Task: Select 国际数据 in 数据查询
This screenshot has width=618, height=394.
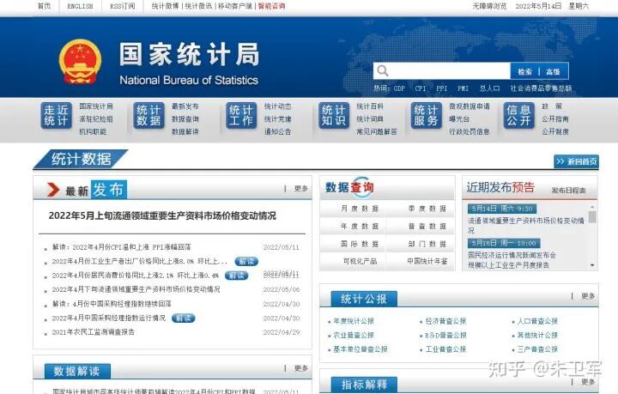Action: (x=360, y=244)
